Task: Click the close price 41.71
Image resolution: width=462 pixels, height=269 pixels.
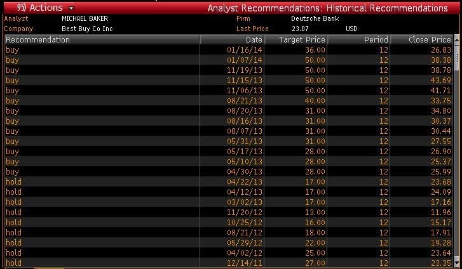Action: pos(441,90)
